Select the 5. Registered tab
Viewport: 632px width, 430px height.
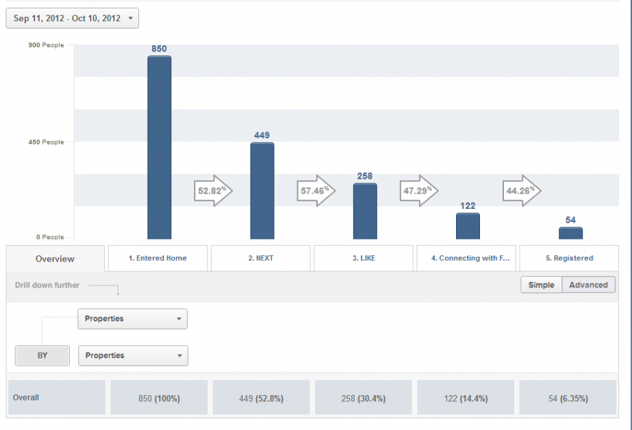point(569,258)
